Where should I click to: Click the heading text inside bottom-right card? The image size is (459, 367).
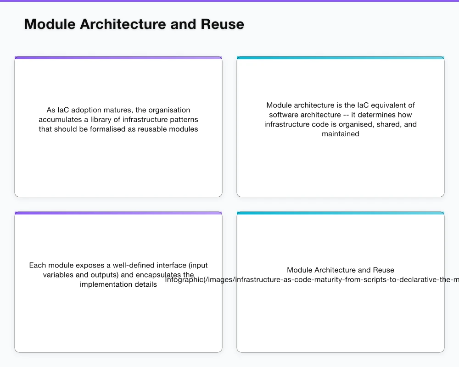coord(340,270)
